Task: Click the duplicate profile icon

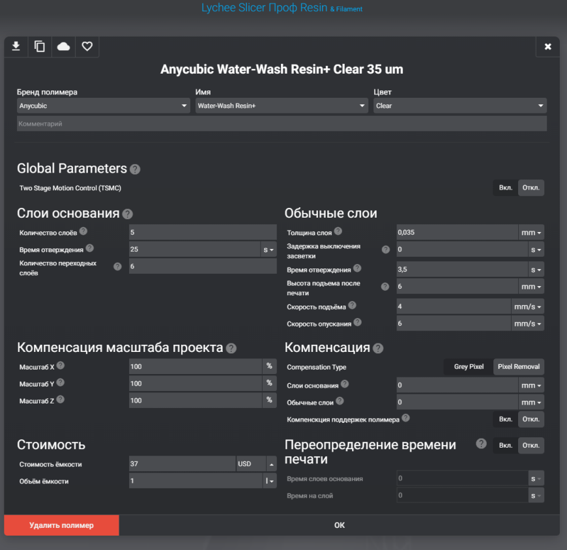Action: pyautogui.click(x=39, y=46)
